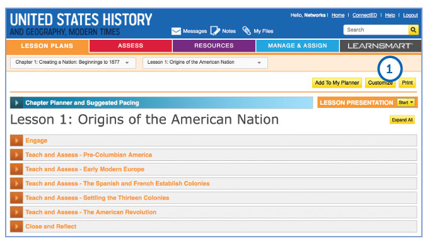Open the Notes pencil icon
The height and width of the screenshot is (243, 432).
[215, 31]
